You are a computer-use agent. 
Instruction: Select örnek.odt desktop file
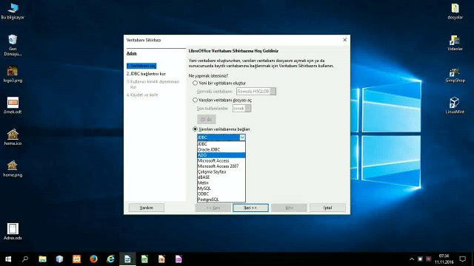point(13,106)
